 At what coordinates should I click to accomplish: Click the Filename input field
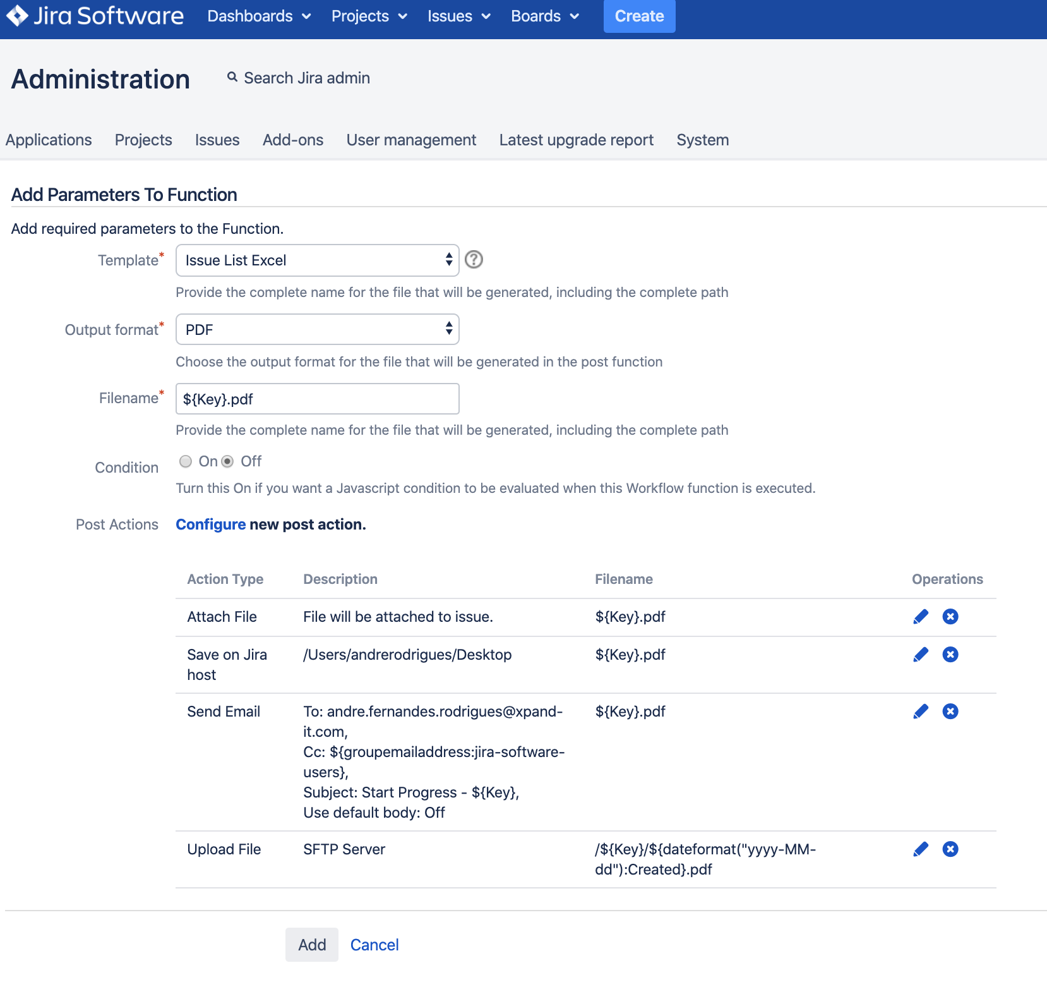(317, 399)
